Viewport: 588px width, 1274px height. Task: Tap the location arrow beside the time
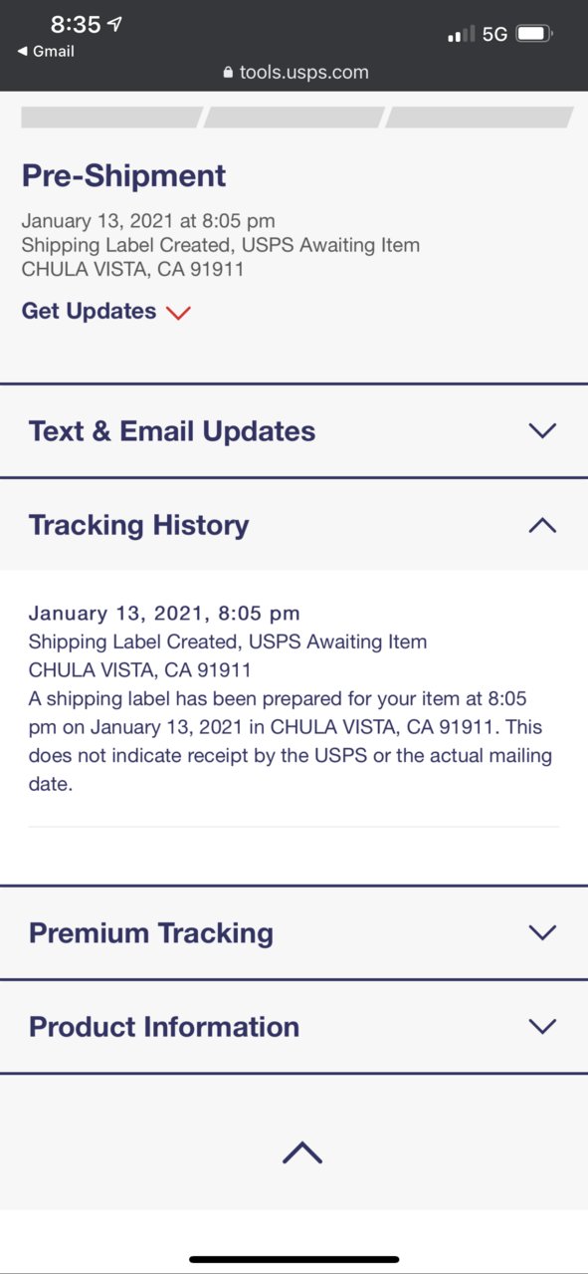114,25
